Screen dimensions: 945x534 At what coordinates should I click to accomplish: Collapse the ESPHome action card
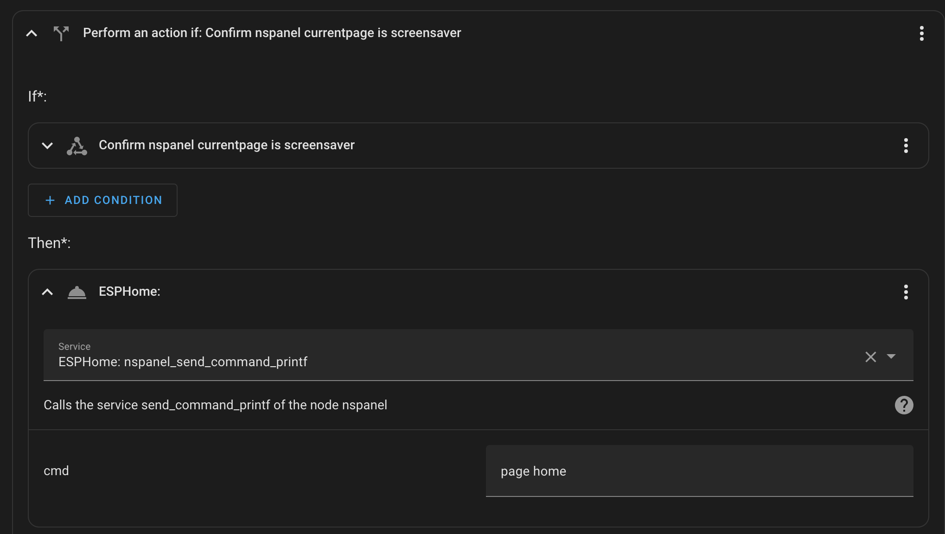[48, 292]
